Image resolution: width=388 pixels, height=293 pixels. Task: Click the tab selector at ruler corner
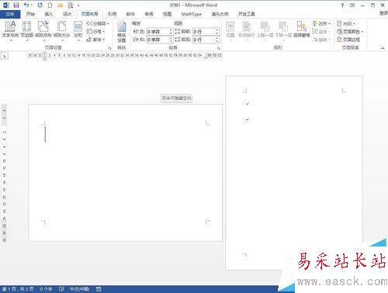[5, 56]
